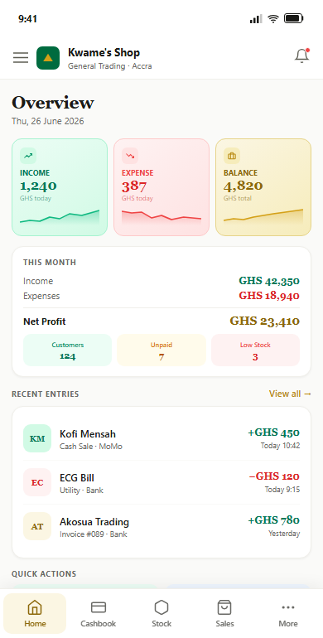This screenshot has width=323, height=638.
Task: Switch to the Stock tab
Action: (x=161, y=614)
